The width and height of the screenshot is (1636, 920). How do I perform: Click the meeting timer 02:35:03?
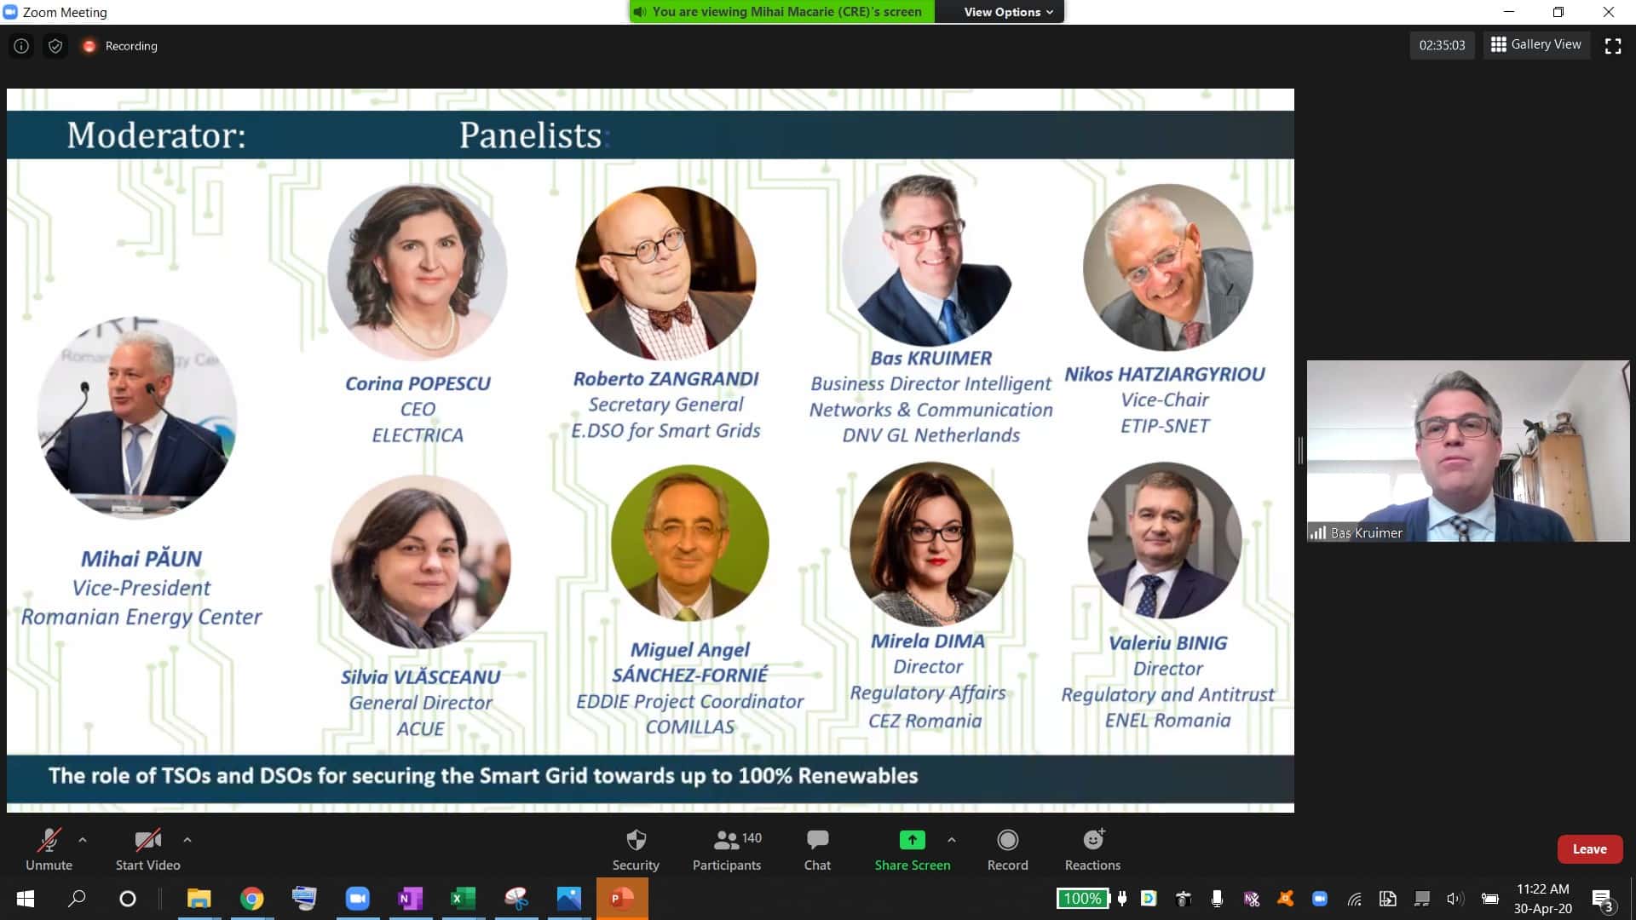tap(1442, 45)
